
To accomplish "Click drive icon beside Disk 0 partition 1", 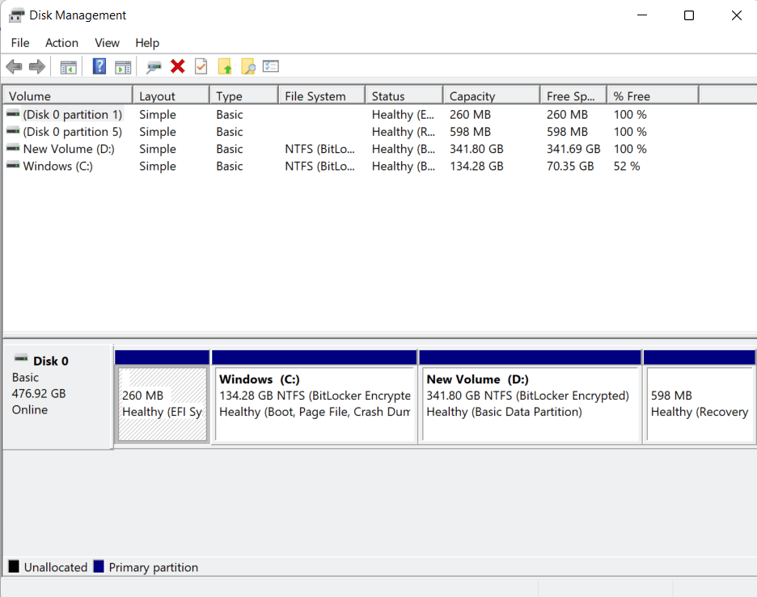I will pos(13,114).
